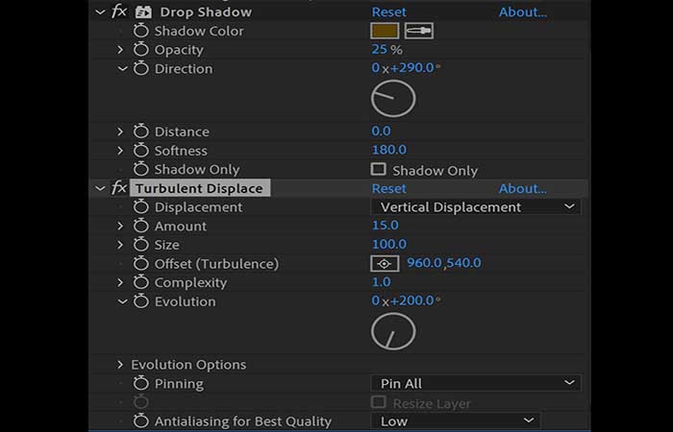
Task: Enable the Offset (Turbulence) stopwatch
Action: point(140,264)
